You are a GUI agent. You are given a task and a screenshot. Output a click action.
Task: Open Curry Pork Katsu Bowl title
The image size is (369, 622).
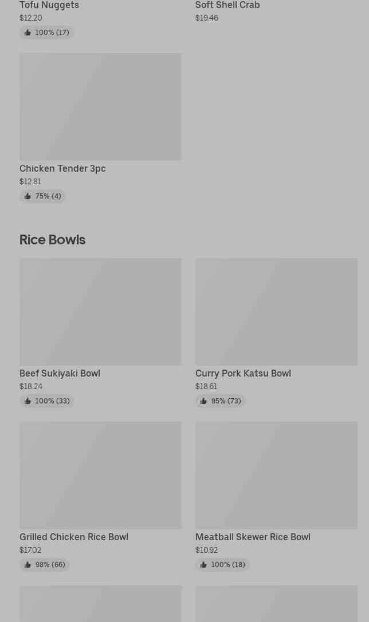point(243,374)
